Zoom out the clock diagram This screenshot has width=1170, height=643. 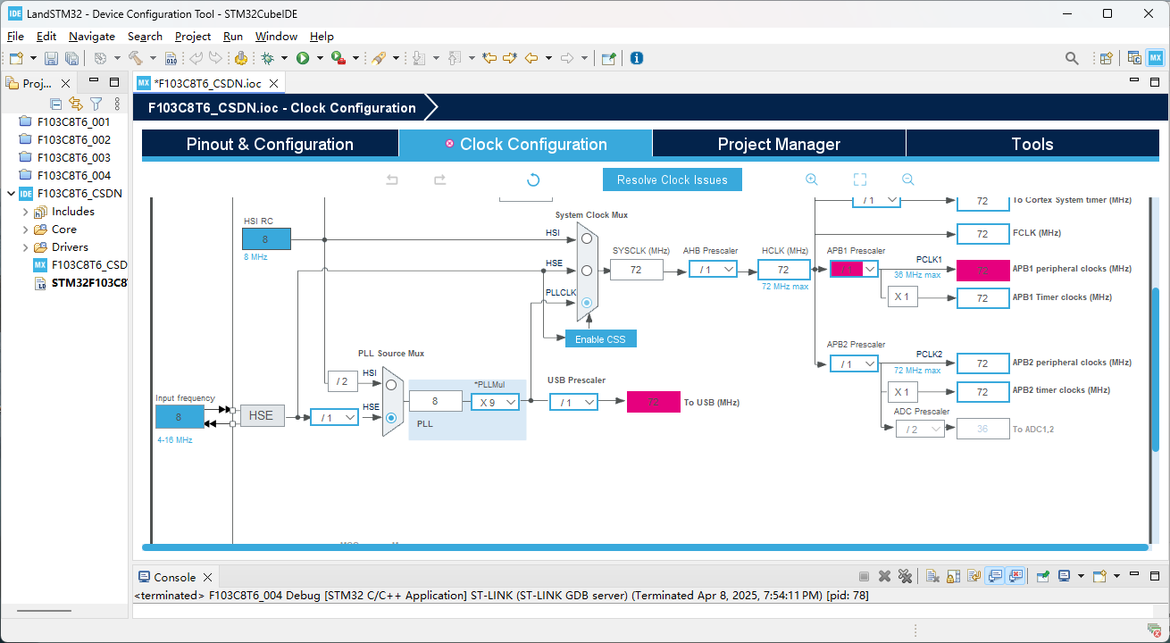coord(908,180)
